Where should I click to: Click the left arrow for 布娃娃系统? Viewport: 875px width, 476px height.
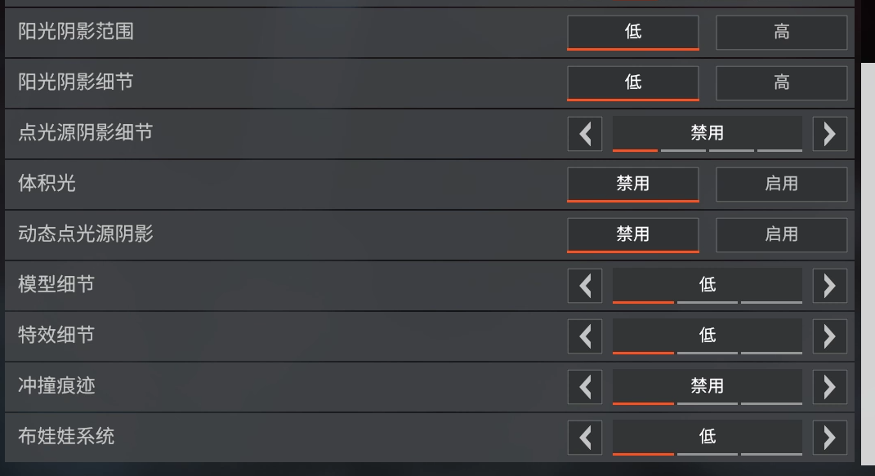585,437
